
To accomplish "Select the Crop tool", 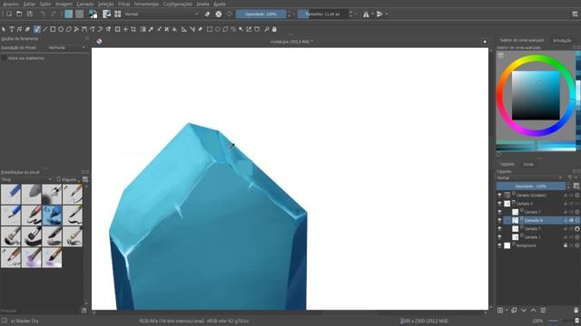I will pyautogui.click(x=133, y=29).
